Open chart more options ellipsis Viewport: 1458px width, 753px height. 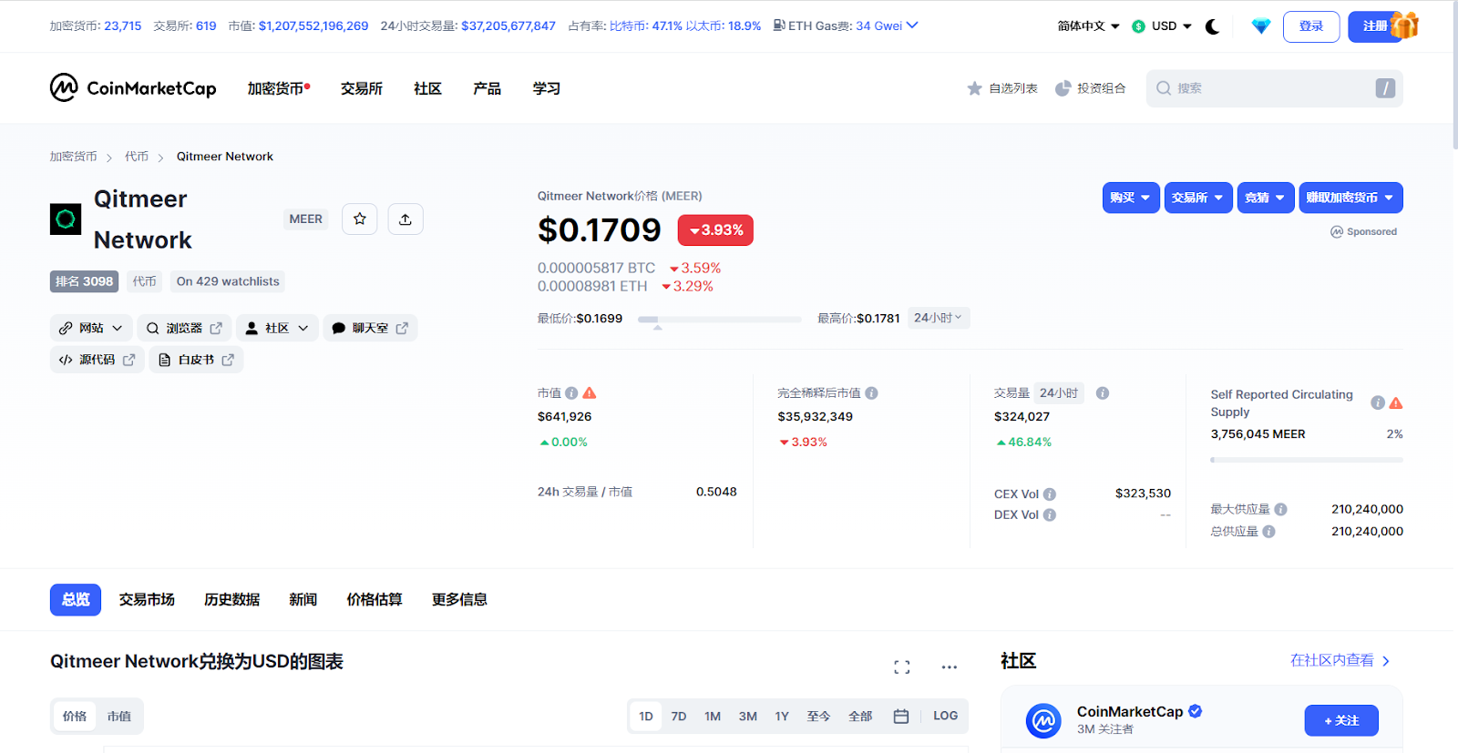[x=950, y=667]
